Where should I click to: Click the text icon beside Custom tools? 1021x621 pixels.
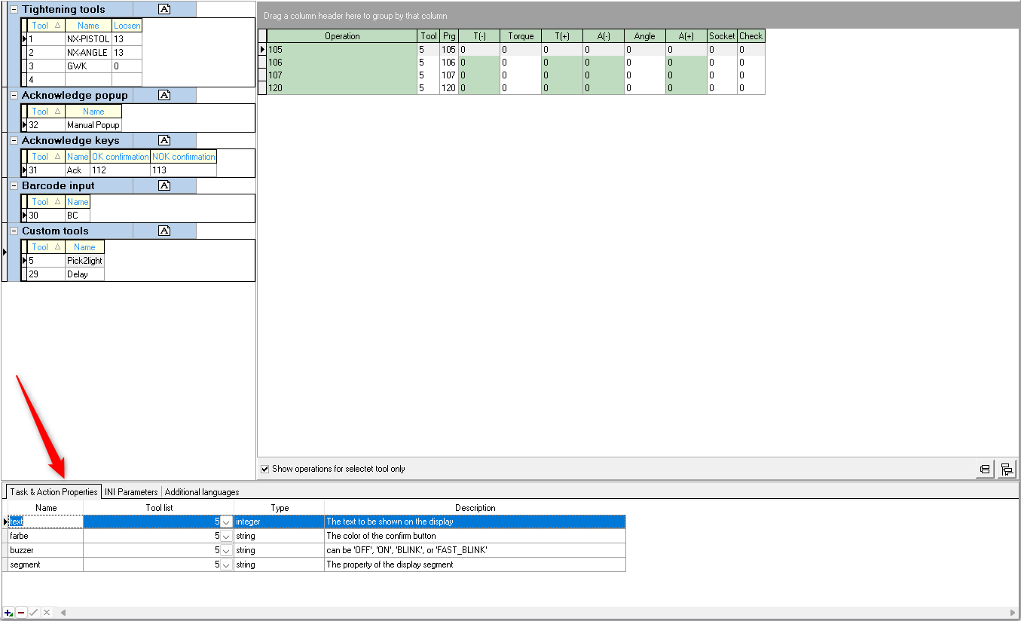[165, 231]
